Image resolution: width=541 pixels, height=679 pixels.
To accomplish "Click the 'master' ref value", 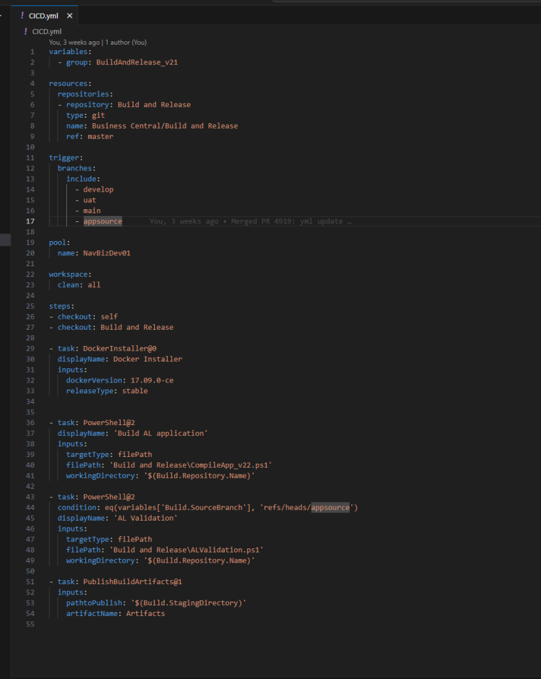I will 100,136.
